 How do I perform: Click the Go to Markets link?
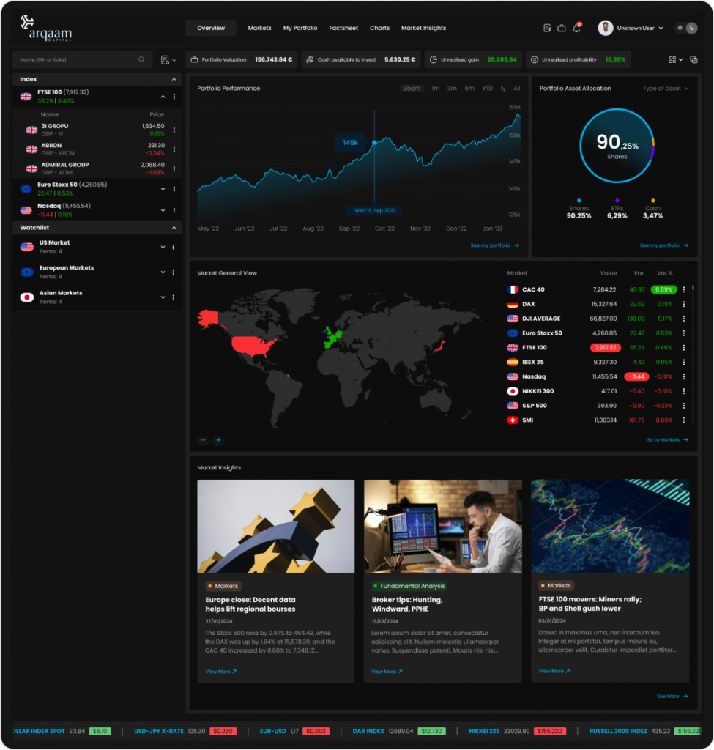[x=666, y=440]
